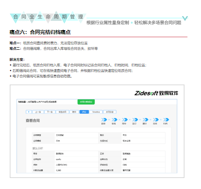Click the 履行 fulfilment step chevron
Screen dimensions: 201x189
tap(145, 120)
